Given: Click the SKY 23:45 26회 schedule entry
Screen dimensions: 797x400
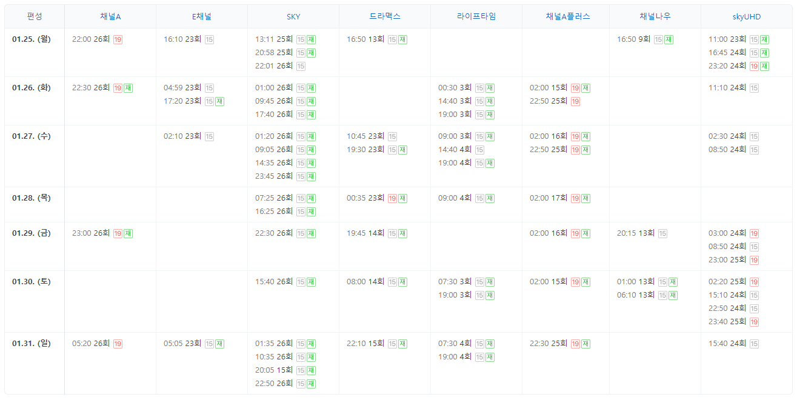Looking at the screenshot, I should click(285, 176).
